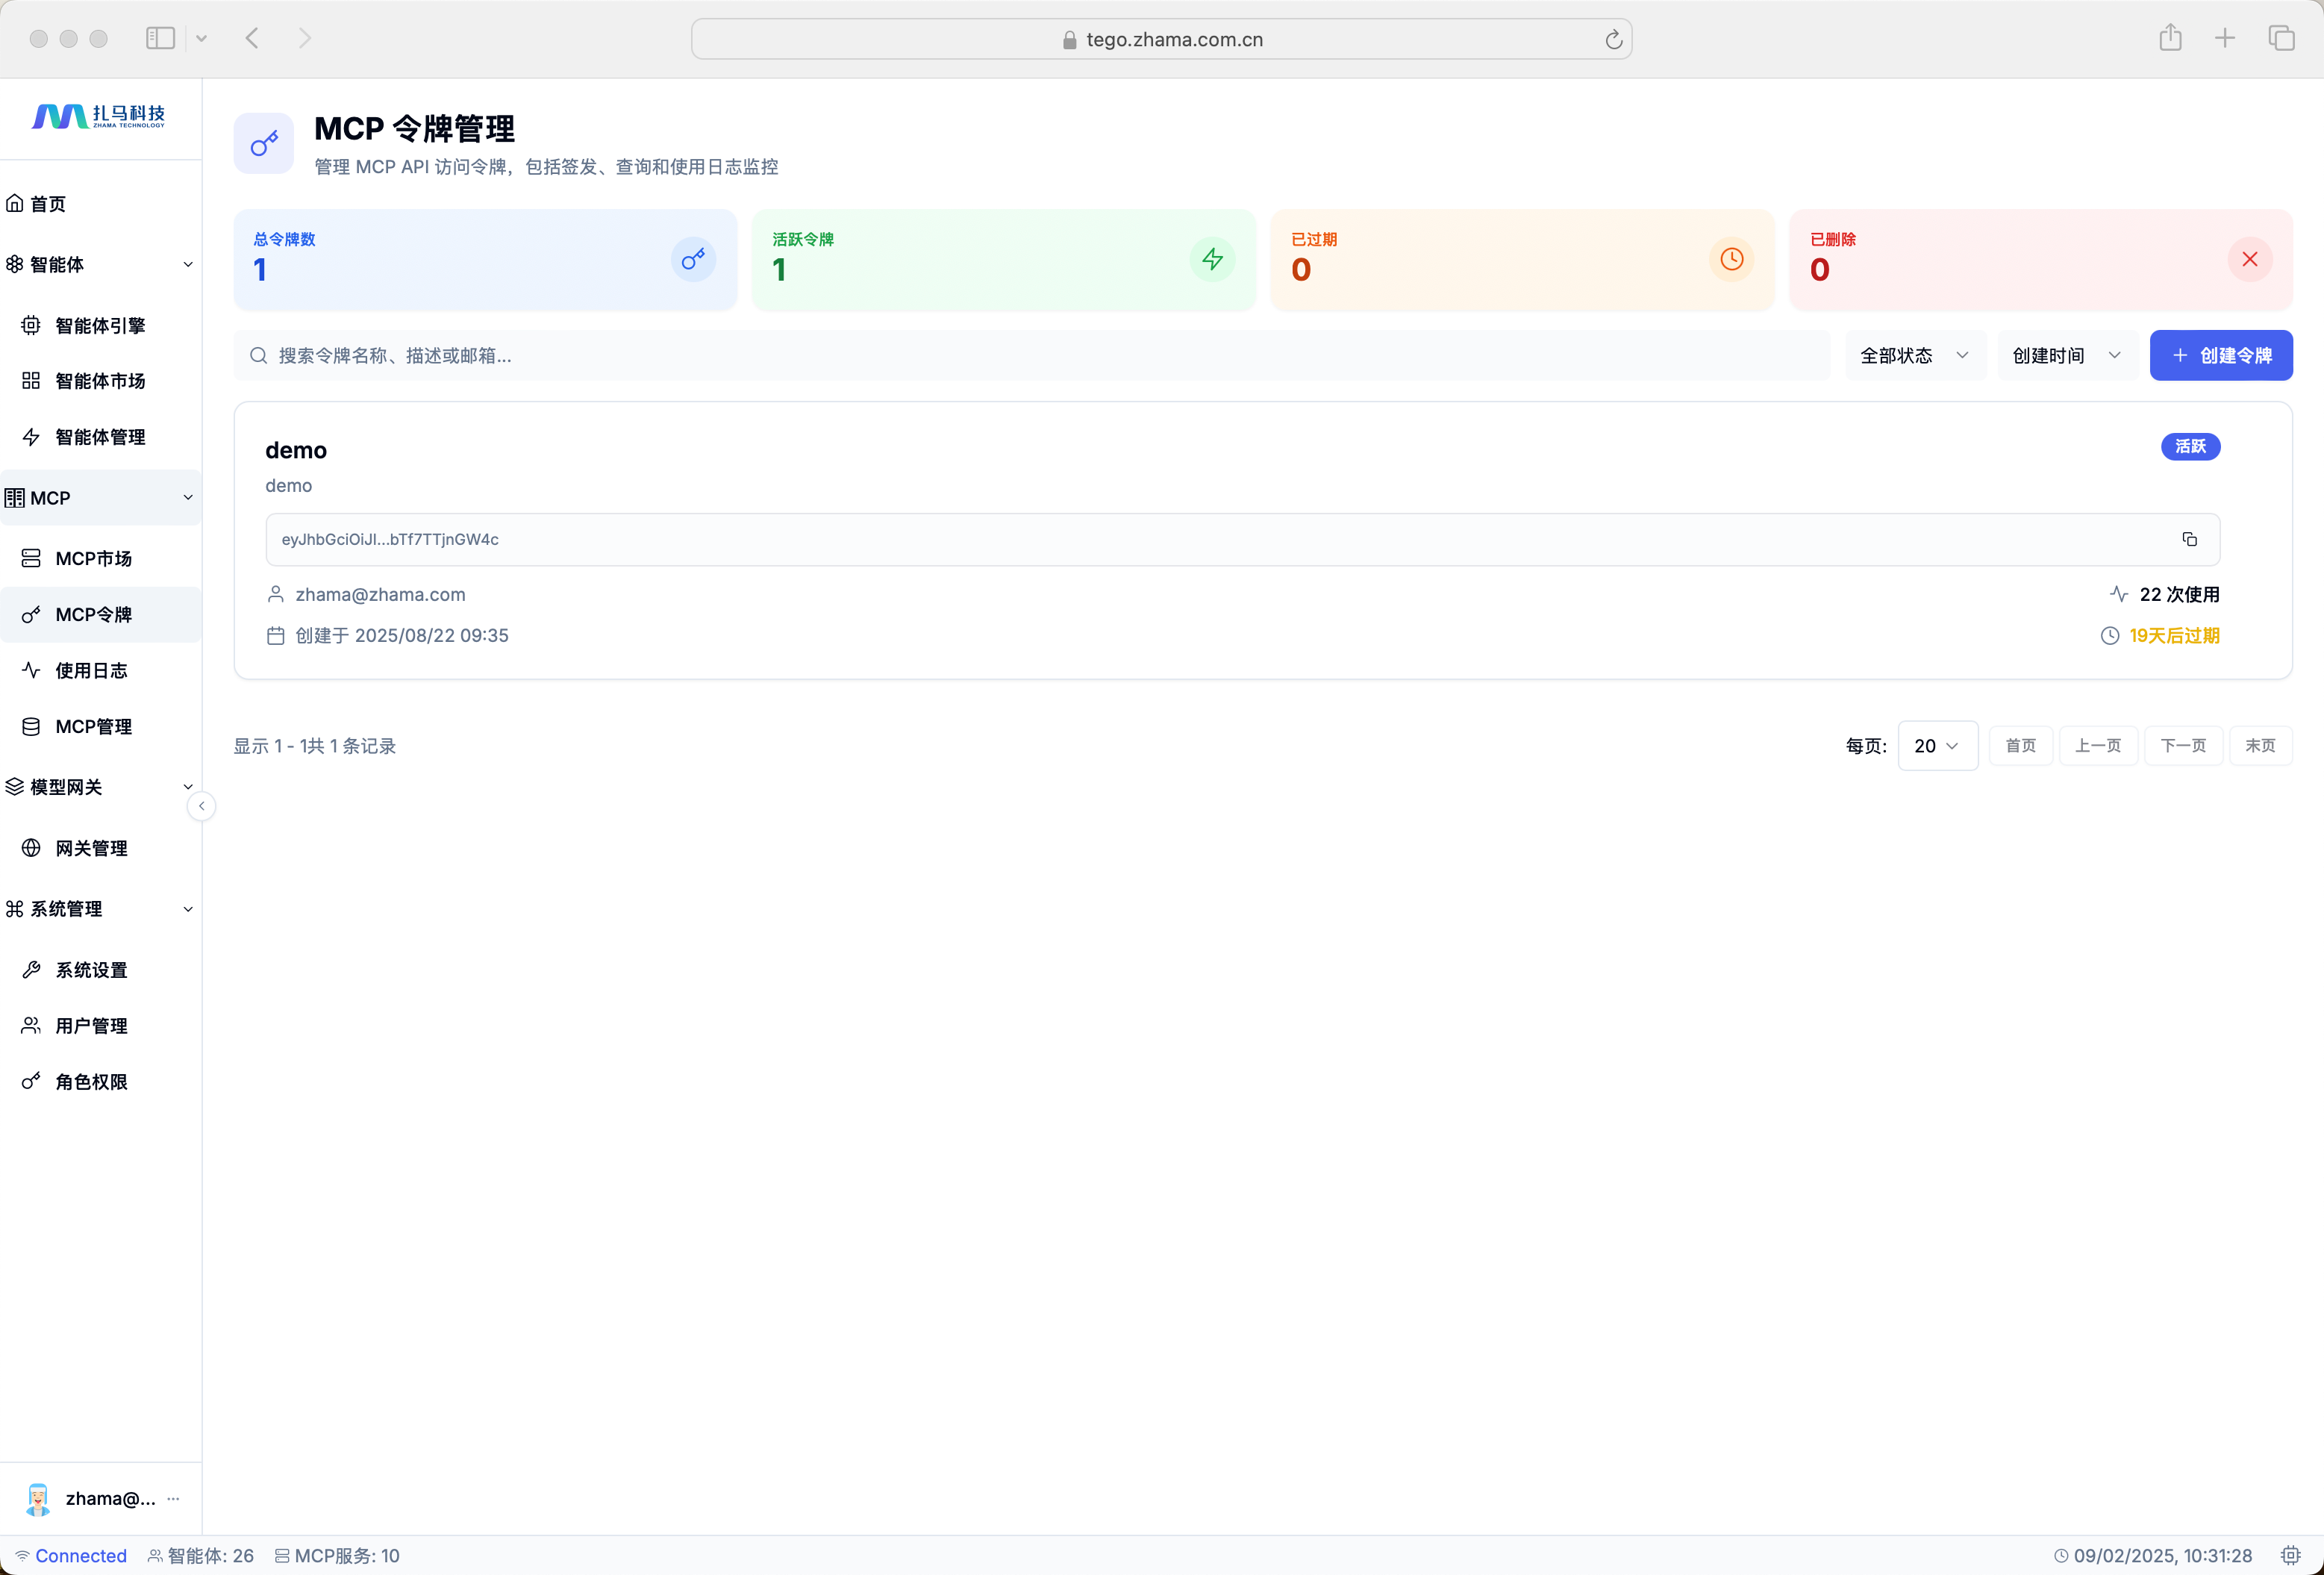Viewport: 2324px width, 1575px height.
Task: Click the browser share icon
Action: point(2169,38)
